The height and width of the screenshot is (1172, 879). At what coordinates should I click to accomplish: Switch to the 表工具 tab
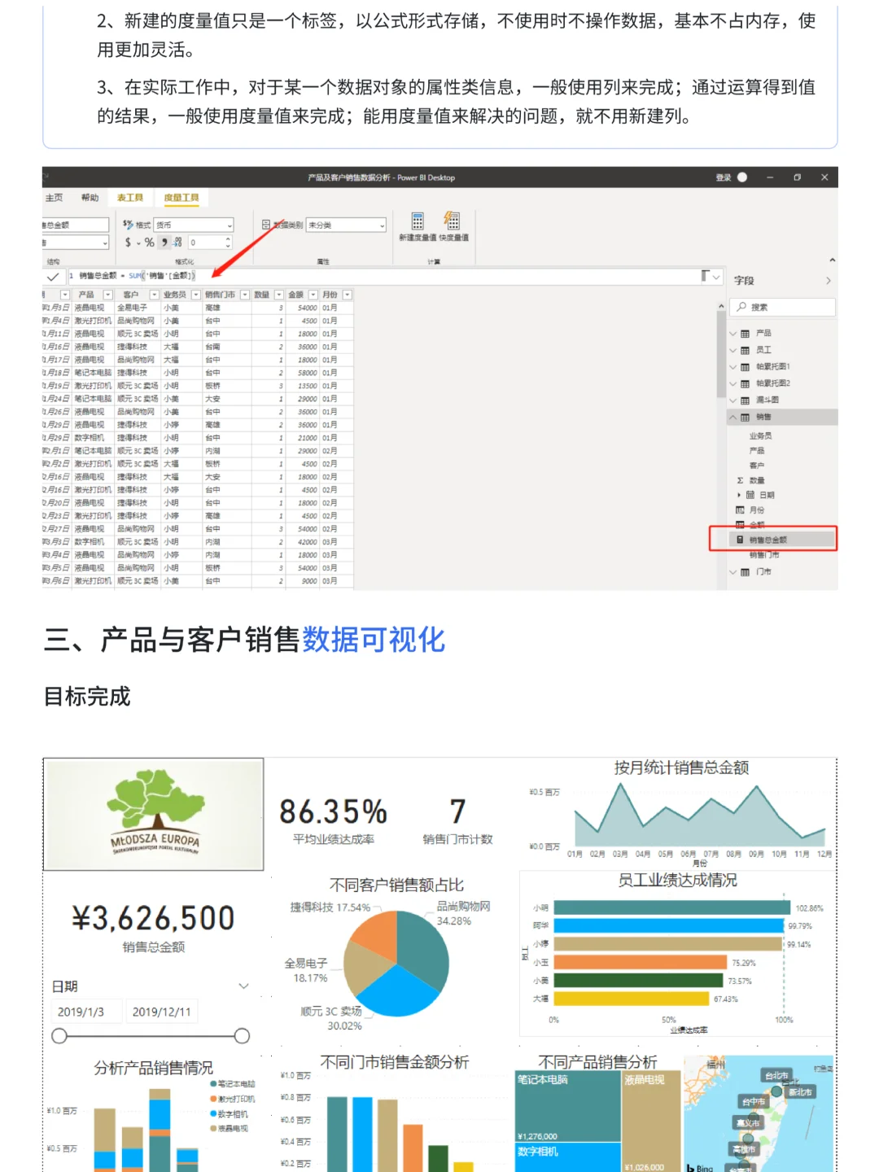[129, 198]
